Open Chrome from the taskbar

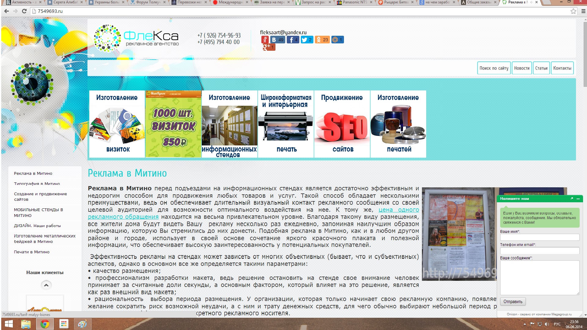coord(45,324)
